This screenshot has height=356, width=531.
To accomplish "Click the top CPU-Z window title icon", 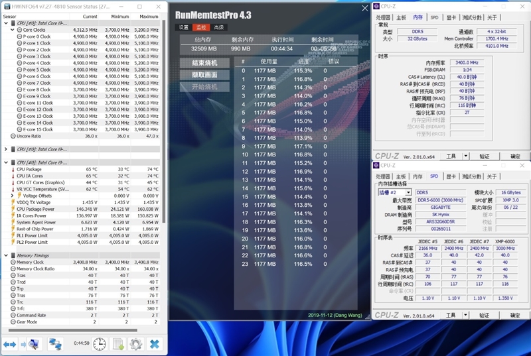I will 376,6.
